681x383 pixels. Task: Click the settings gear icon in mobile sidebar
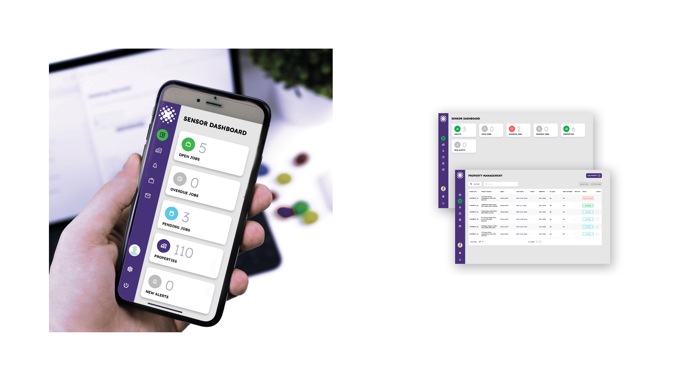tap(130, 269)
